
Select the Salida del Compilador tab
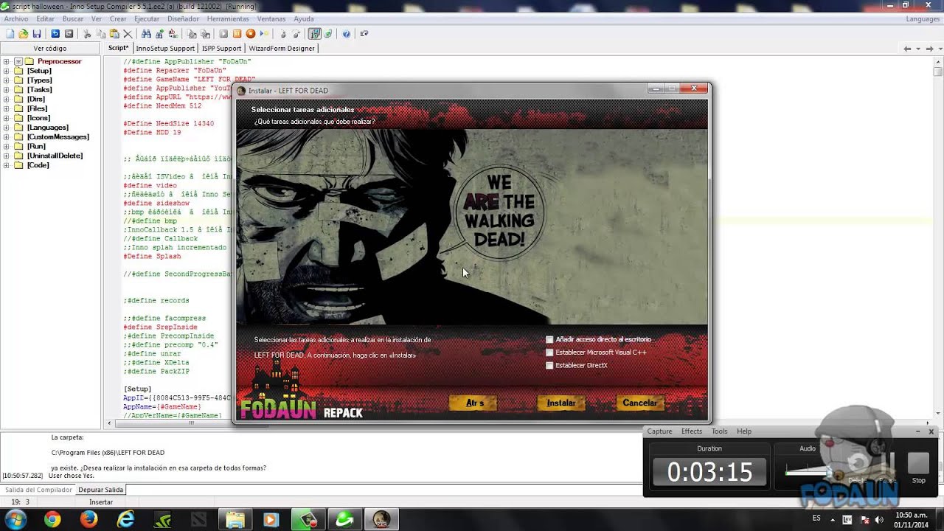click(39, 490)
